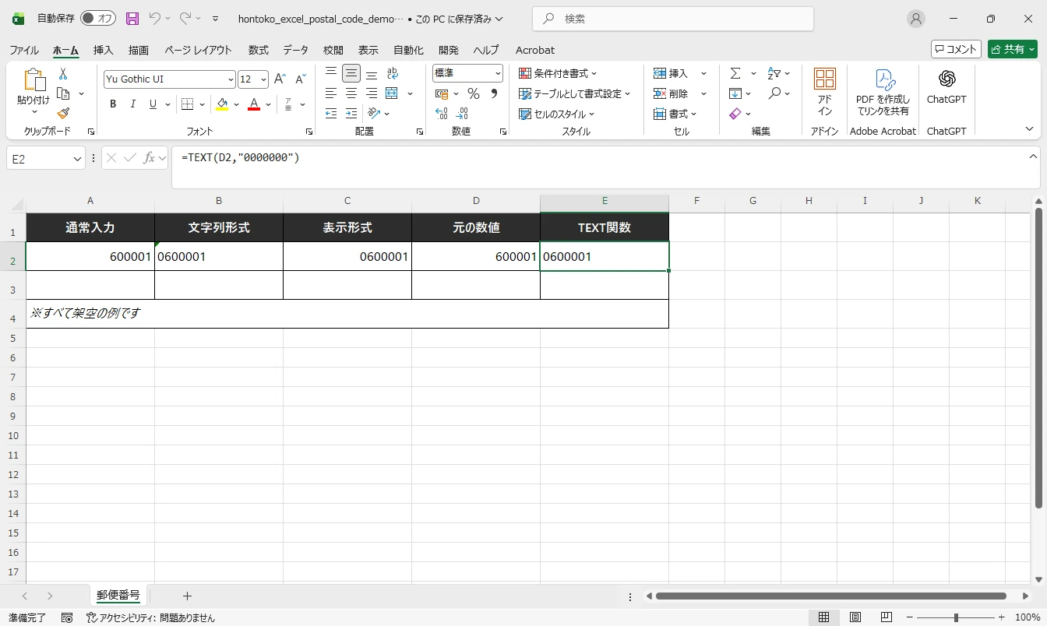Toggle the AutoSave switch

click(98, 19)
